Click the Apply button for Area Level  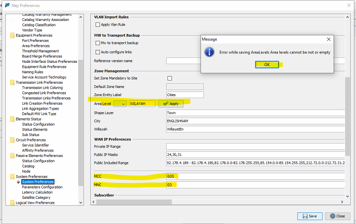pos(171,104)
